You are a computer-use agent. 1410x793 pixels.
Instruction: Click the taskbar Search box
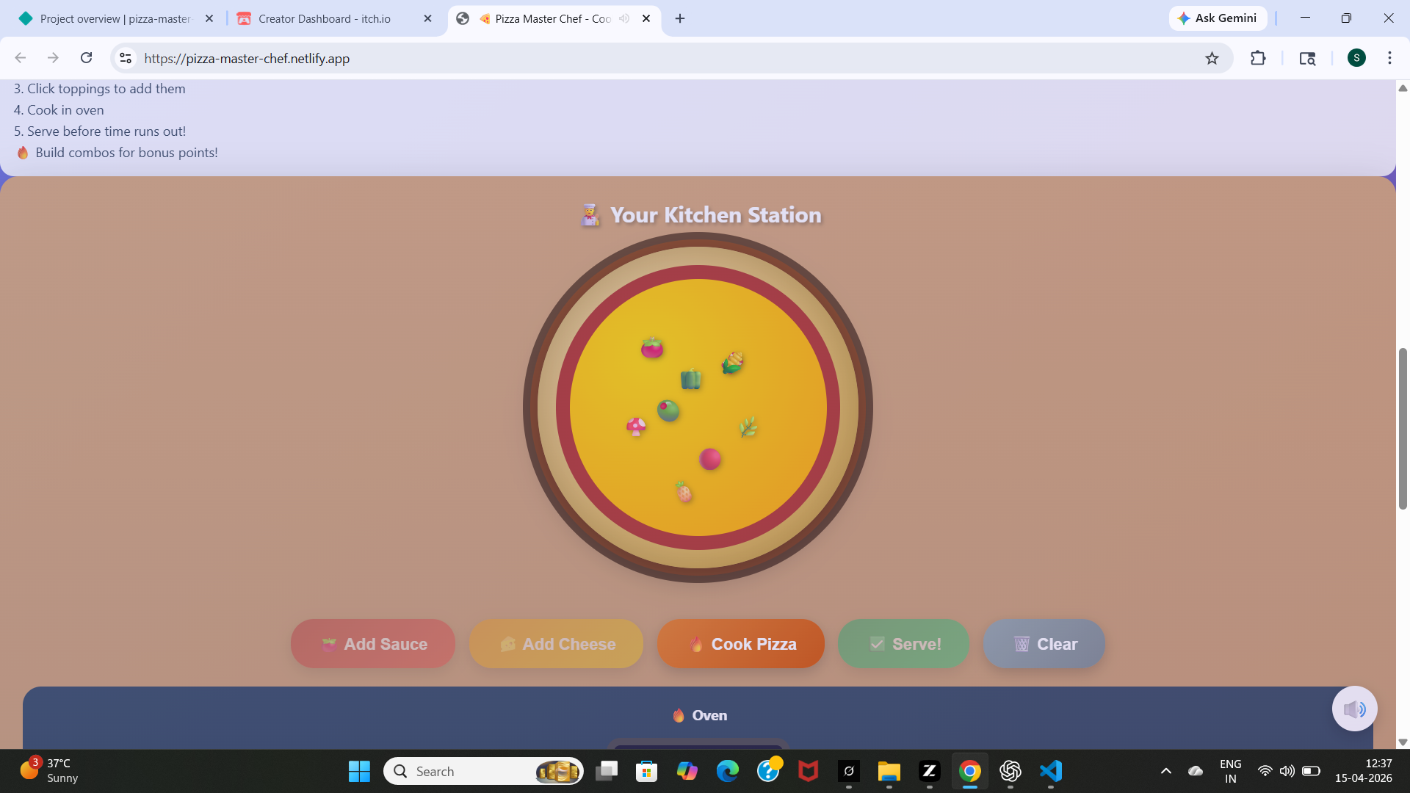click(484, 771)
